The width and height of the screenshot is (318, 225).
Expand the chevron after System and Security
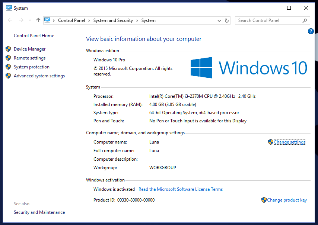coord(137,20)
